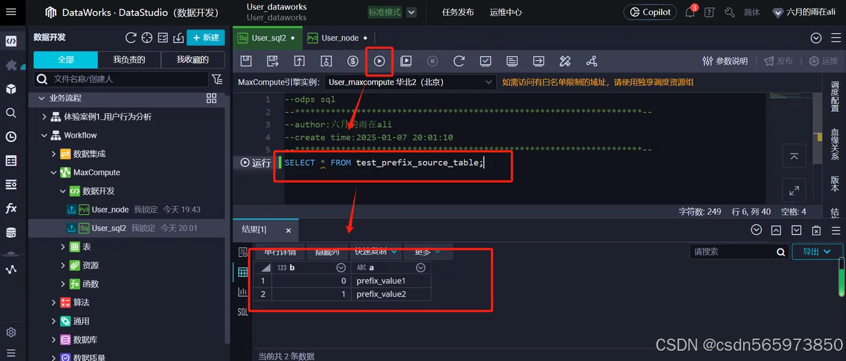The height and width of the screenshot is (361, 846).
Task: Open the left sidebar search icon
Action: (11, 113)
